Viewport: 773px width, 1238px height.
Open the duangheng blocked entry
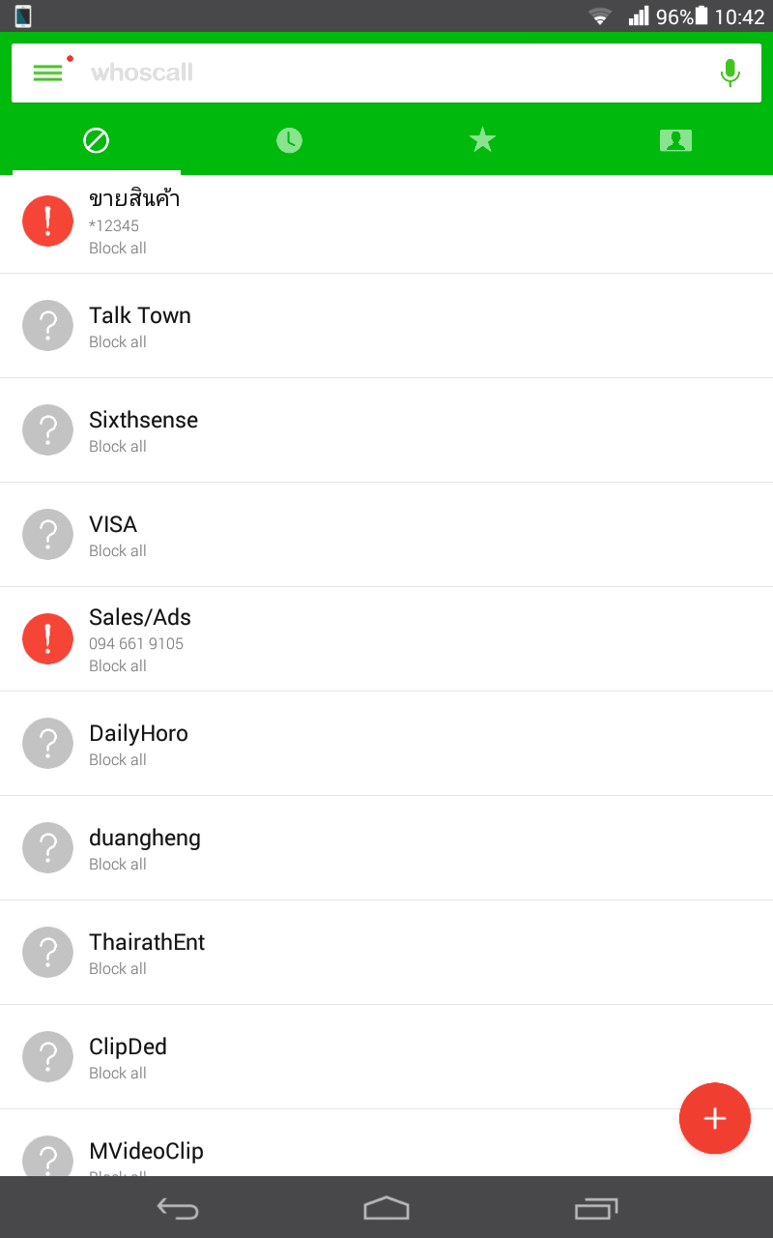(x=386, y=848)
